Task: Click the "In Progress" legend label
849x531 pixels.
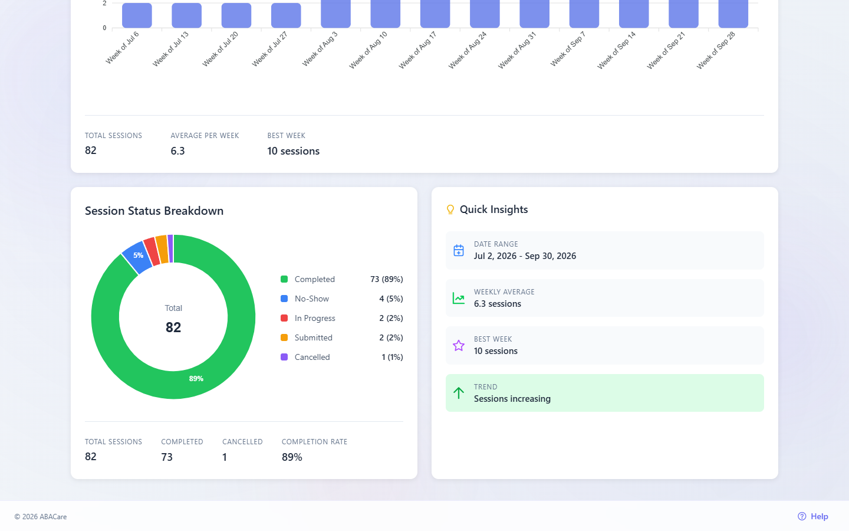Action: pyautogui.click(x=315, y=318)
